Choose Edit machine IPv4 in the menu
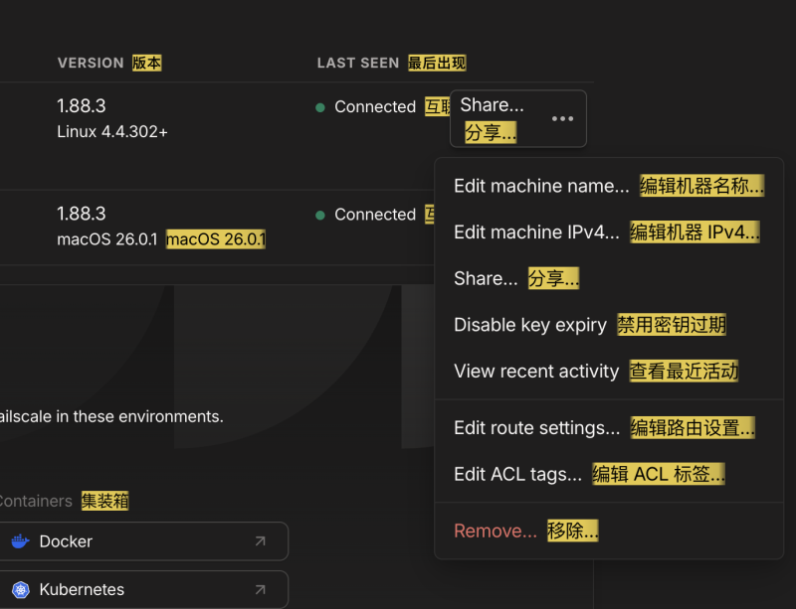 (536, 232)
